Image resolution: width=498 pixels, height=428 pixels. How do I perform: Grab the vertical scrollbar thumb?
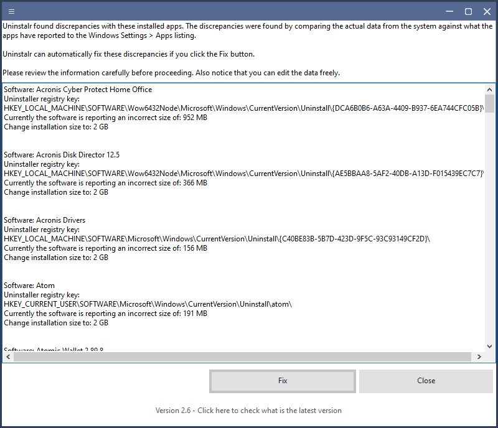489,103
